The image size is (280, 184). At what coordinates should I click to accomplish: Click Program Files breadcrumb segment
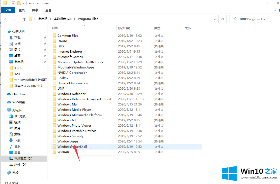(x=88, y=19)
